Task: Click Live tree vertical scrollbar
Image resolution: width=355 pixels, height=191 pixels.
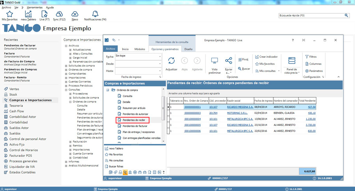Action: (163, 108)
